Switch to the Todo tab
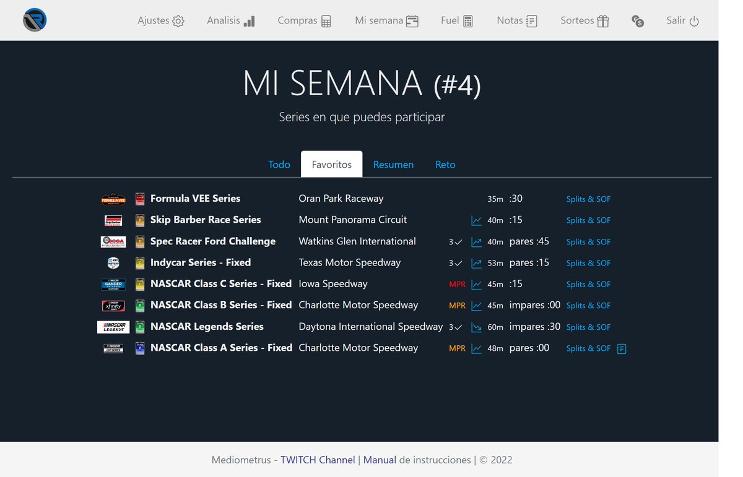 point(279,165)
